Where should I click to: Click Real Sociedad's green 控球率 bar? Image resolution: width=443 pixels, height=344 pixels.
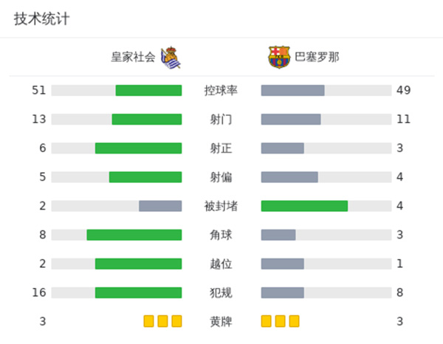click(148, 90)
